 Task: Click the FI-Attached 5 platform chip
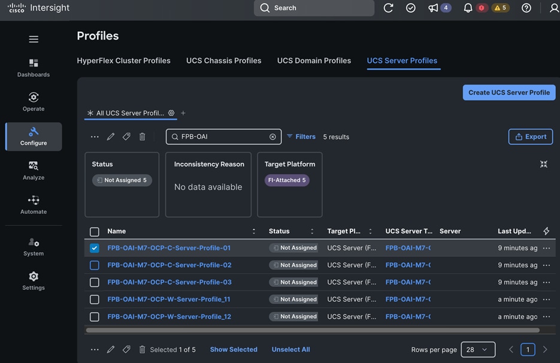point(287,180)
